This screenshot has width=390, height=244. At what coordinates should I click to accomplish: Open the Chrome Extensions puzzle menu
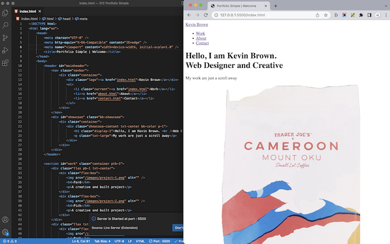[361, 15]
